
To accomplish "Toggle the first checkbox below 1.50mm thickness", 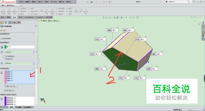I will click(5, 56).
